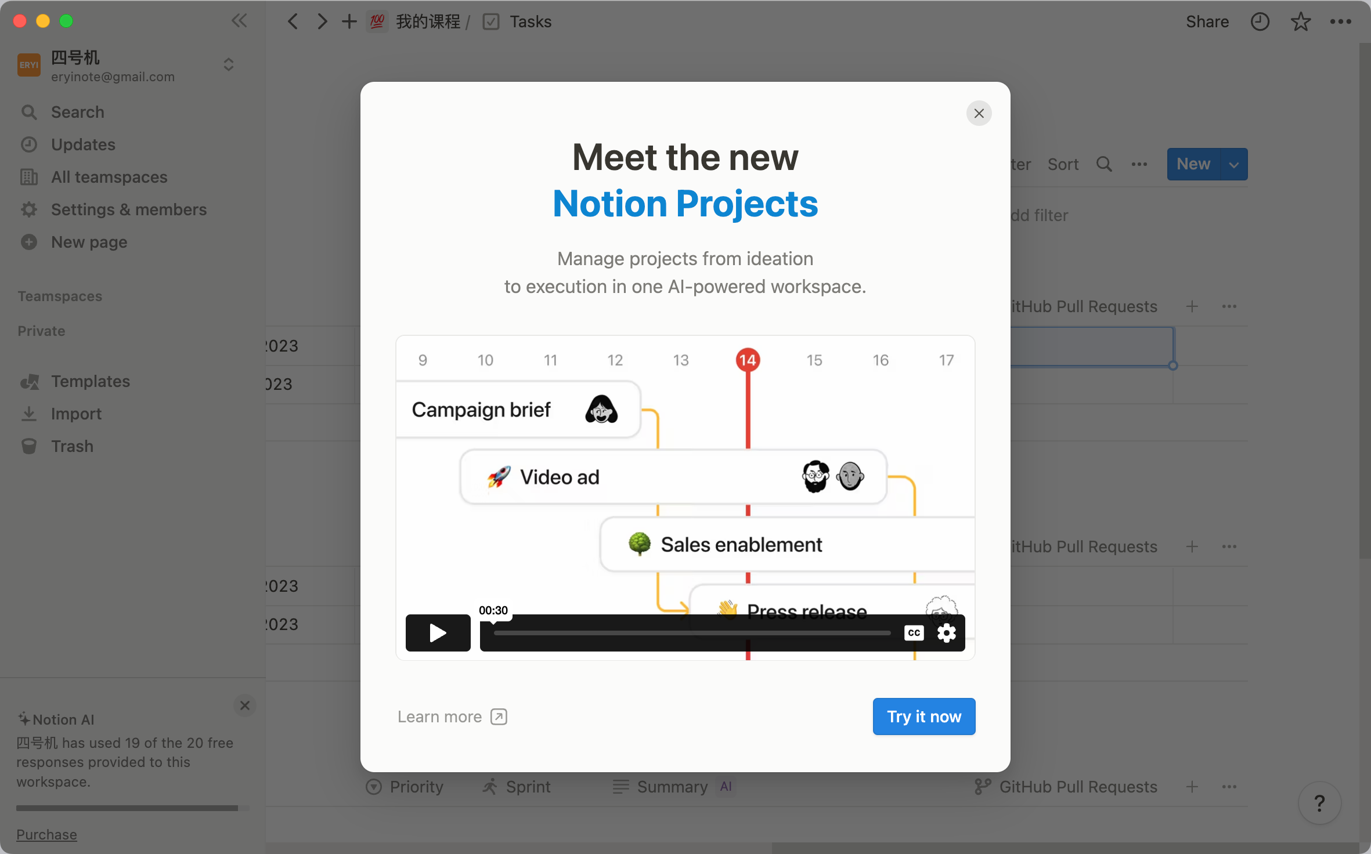Search the database with magnifier icon
The image size is (1371, 854).
(x=1104, y=164)
